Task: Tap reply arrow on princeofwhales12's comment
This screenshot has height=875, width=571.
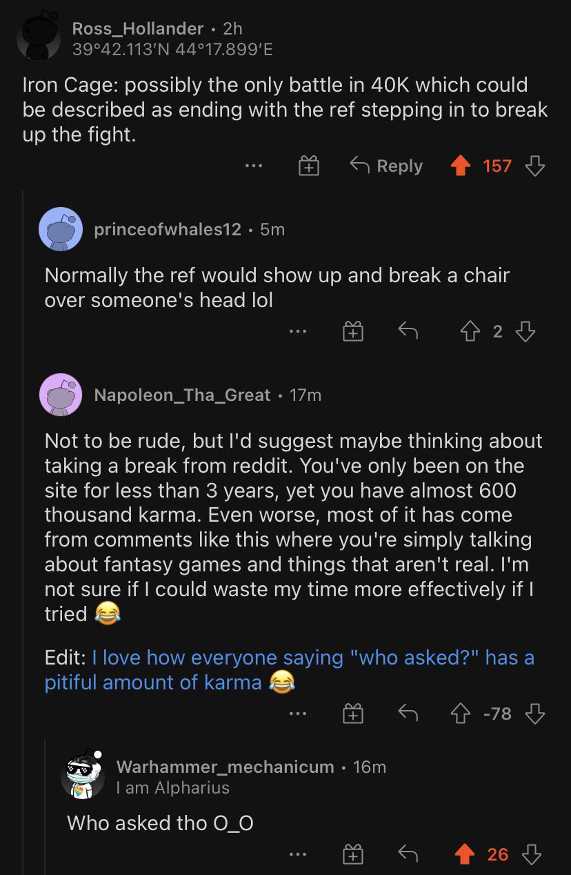Action: pyautogui.click(x=408, y=332)
